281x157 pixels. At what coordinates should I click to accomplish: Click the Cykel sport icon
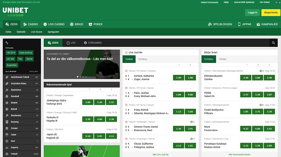coord(7,135)
